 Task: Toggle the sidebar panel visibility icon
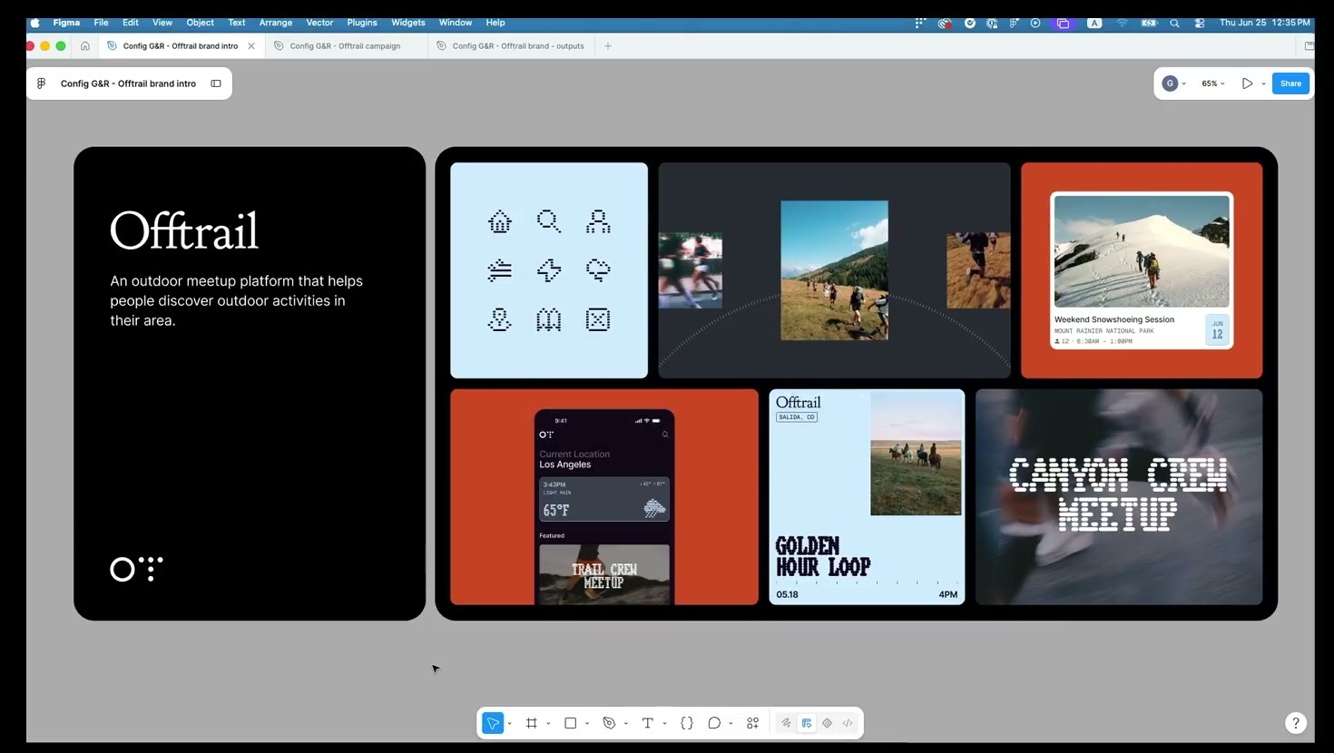[x=216, y=83]
